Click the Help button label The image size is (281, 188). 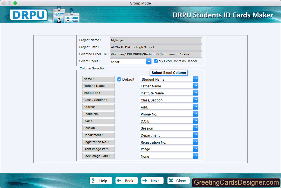coord(103,181)
